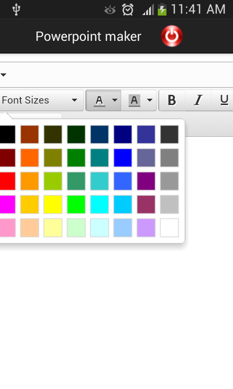Select the bright green swatch
The image size is (233, 389).
click(x=76, y=204)
